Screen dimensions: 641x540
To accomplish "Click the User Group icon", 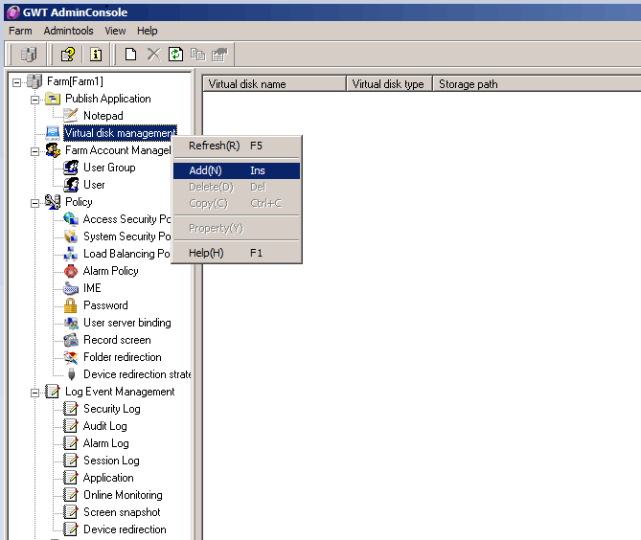I will click(x=70, y=168).
